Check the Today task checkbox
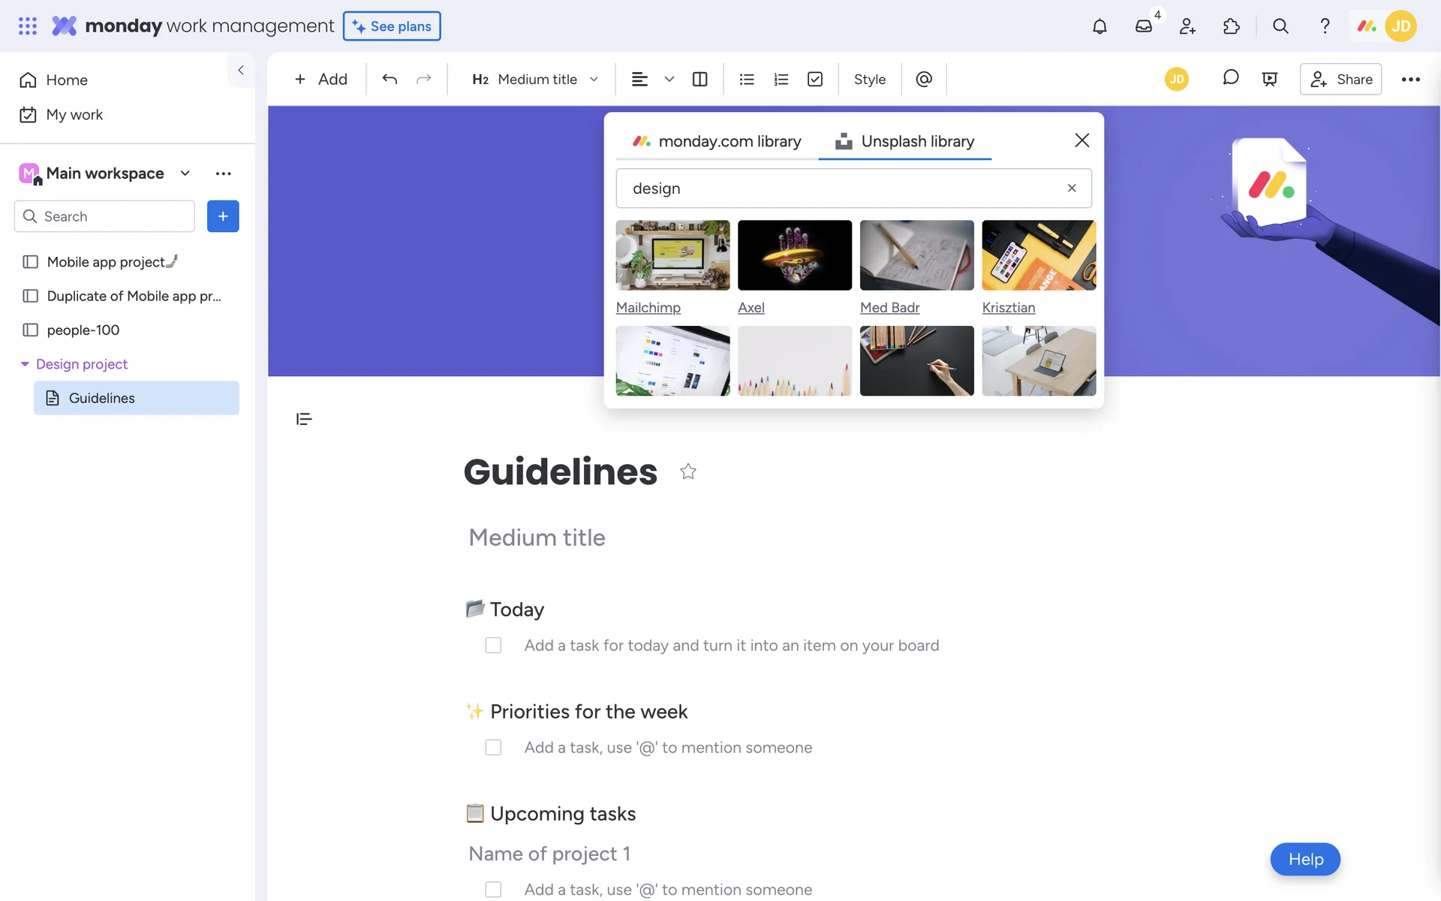The width and height of the screenshot is (1441, 901). pos(493,645)
